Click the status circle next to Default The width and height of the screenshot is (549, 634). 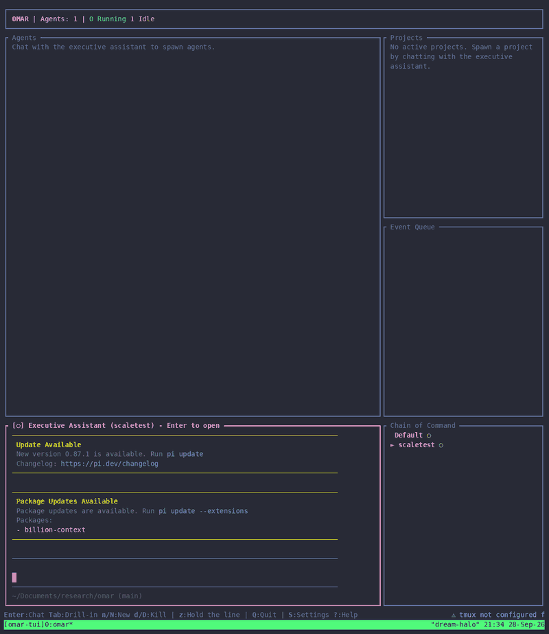[429, 435]
